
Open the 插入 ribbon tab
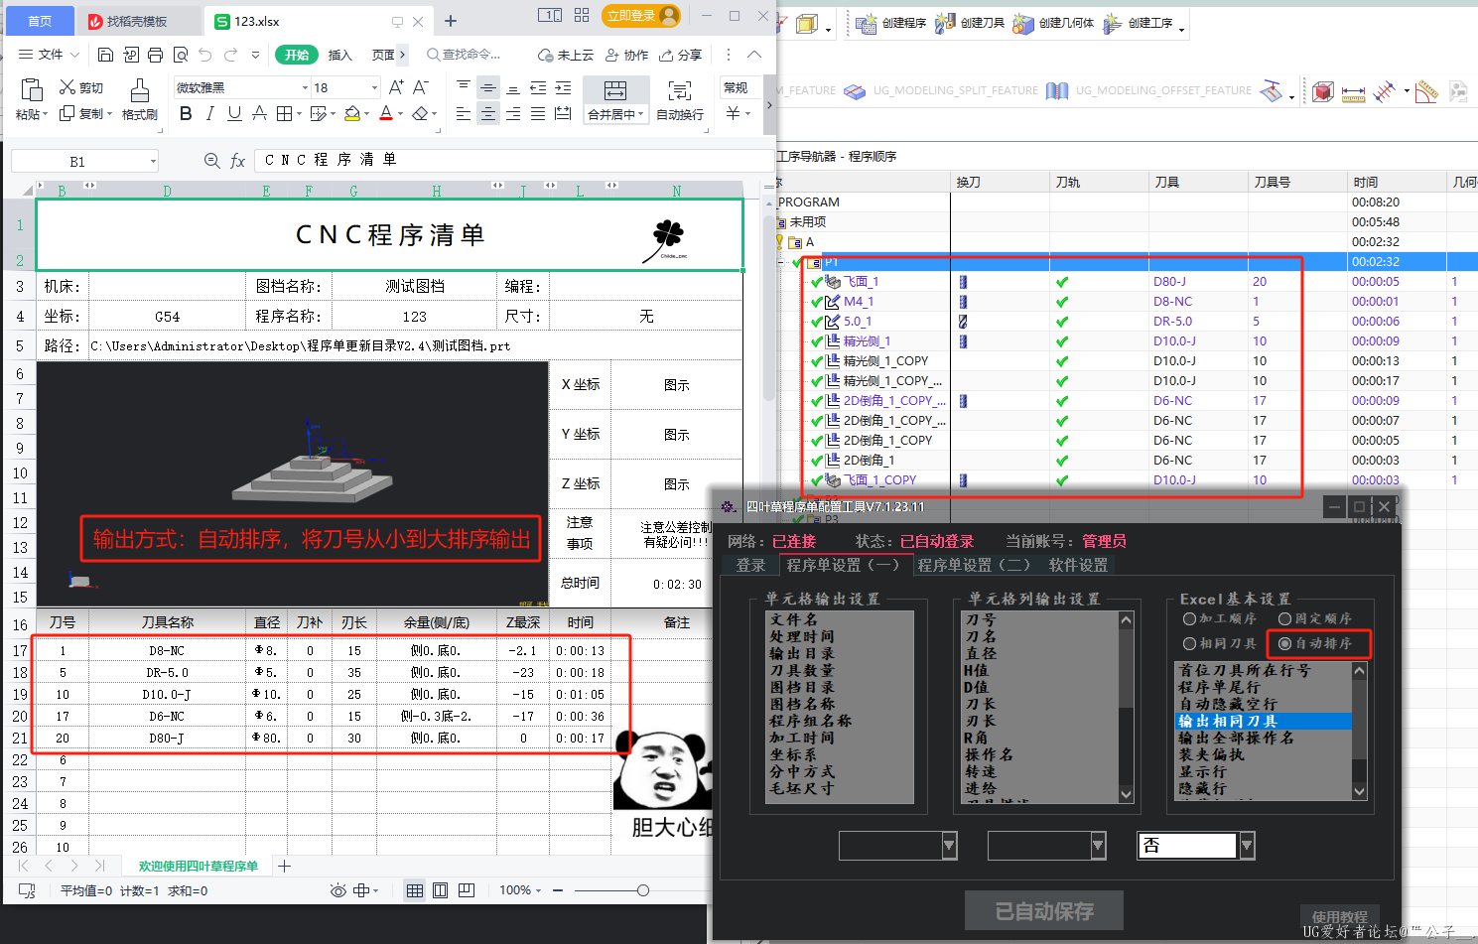(340, 55)
